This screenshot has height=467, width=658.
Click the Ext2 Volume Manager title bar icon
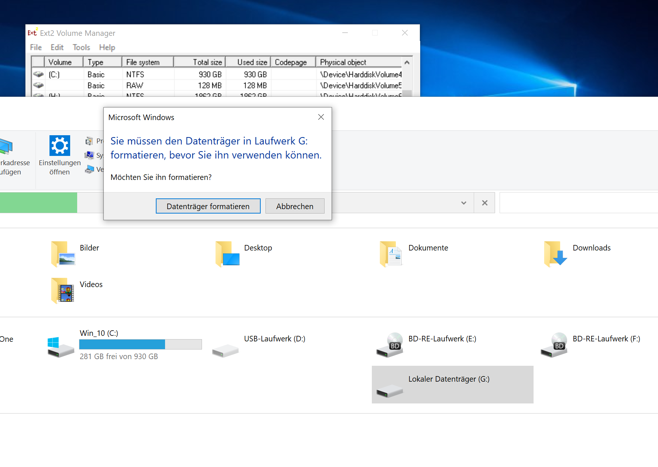(32, 33)
